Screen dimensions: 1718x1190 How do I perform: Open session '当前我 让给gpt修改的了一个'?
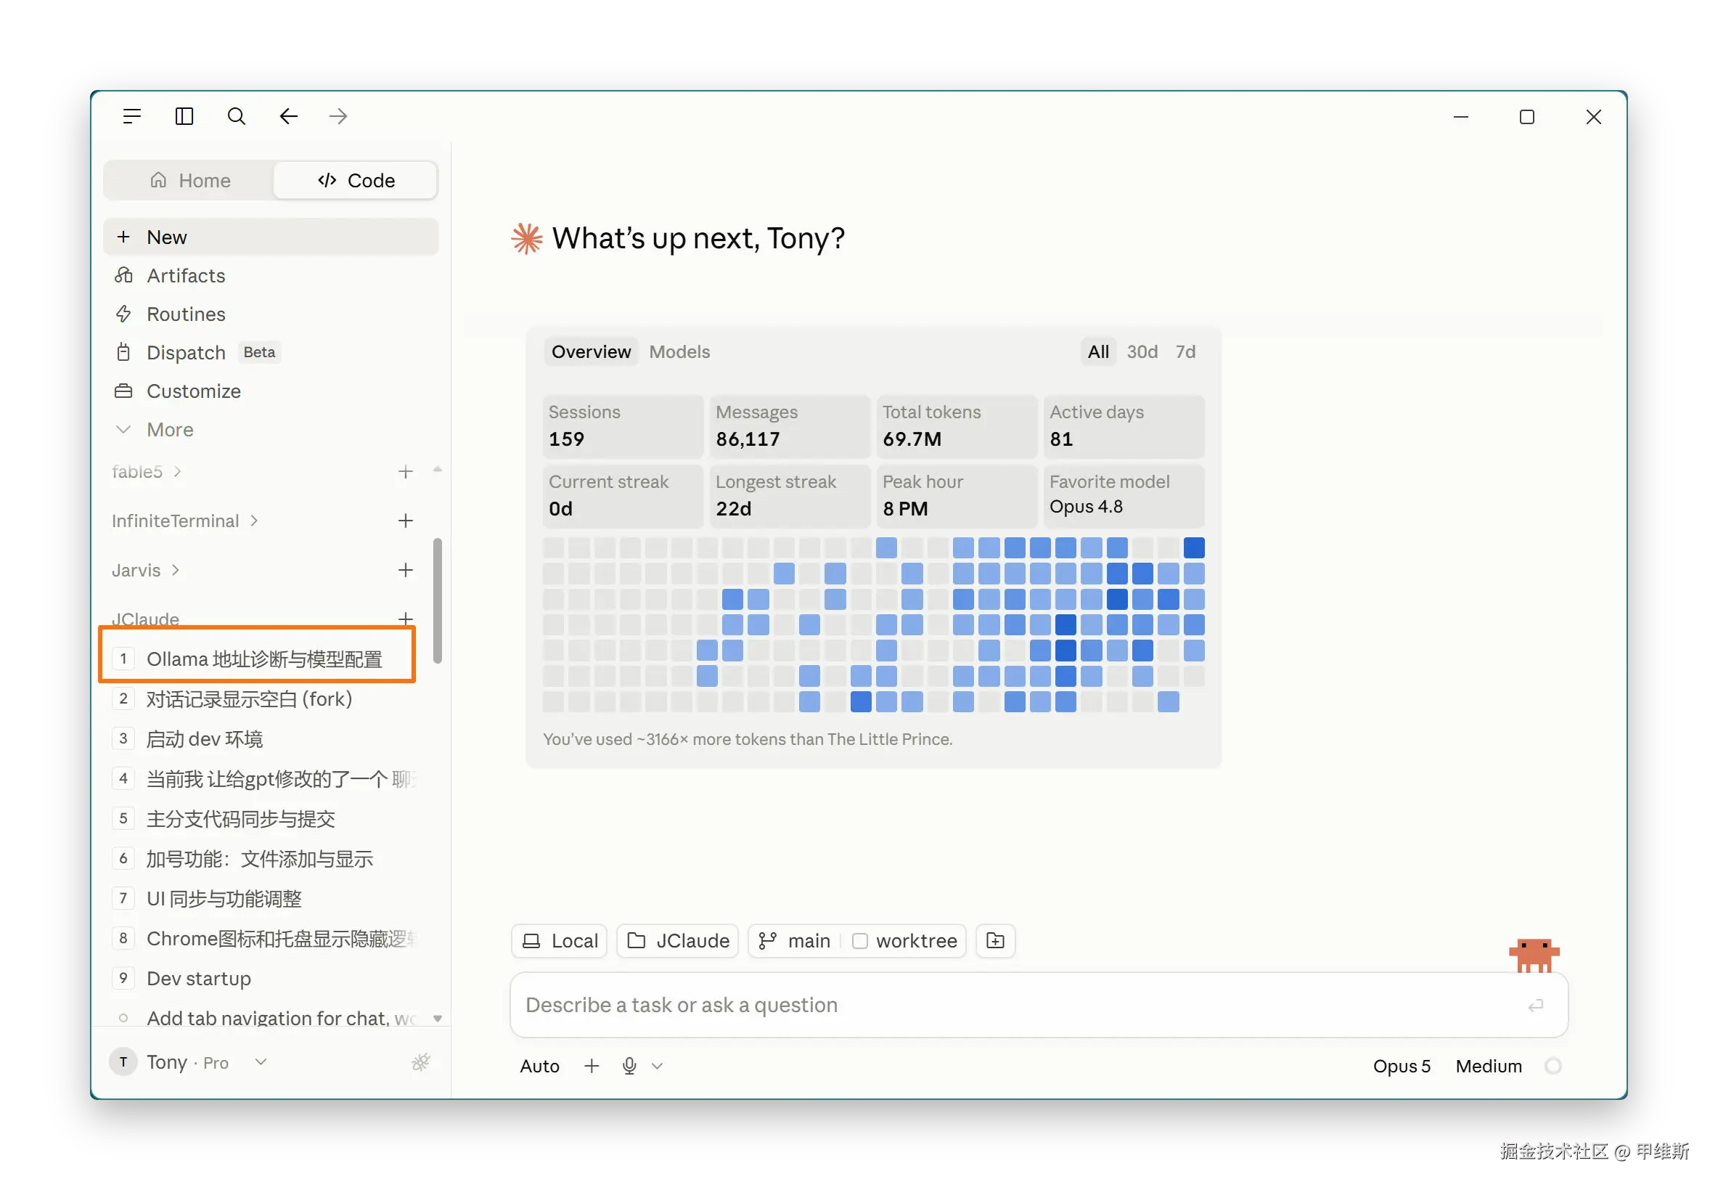[x=266, y=779]
